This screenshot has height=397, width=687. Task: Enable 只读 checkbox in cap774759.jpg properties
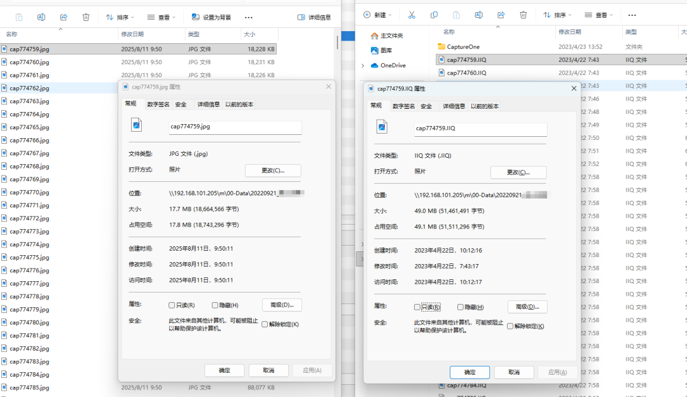tap(172, 305)
